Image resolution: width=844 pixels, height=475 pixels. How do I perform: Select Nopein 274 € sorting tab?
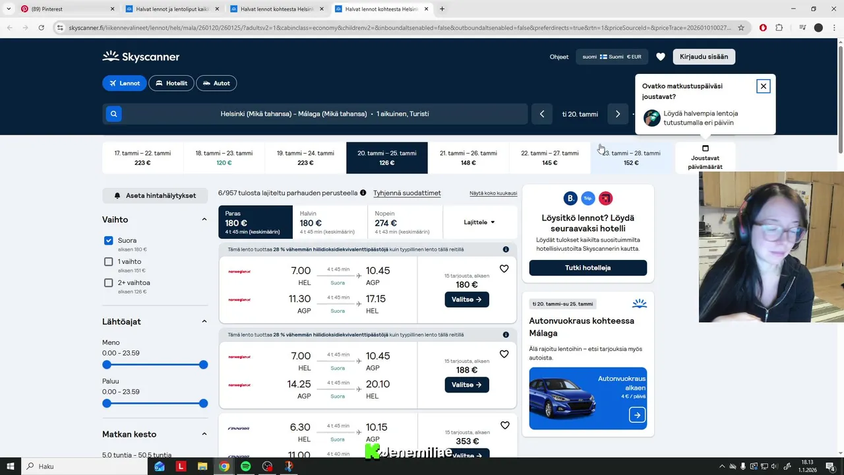[405, 222]
